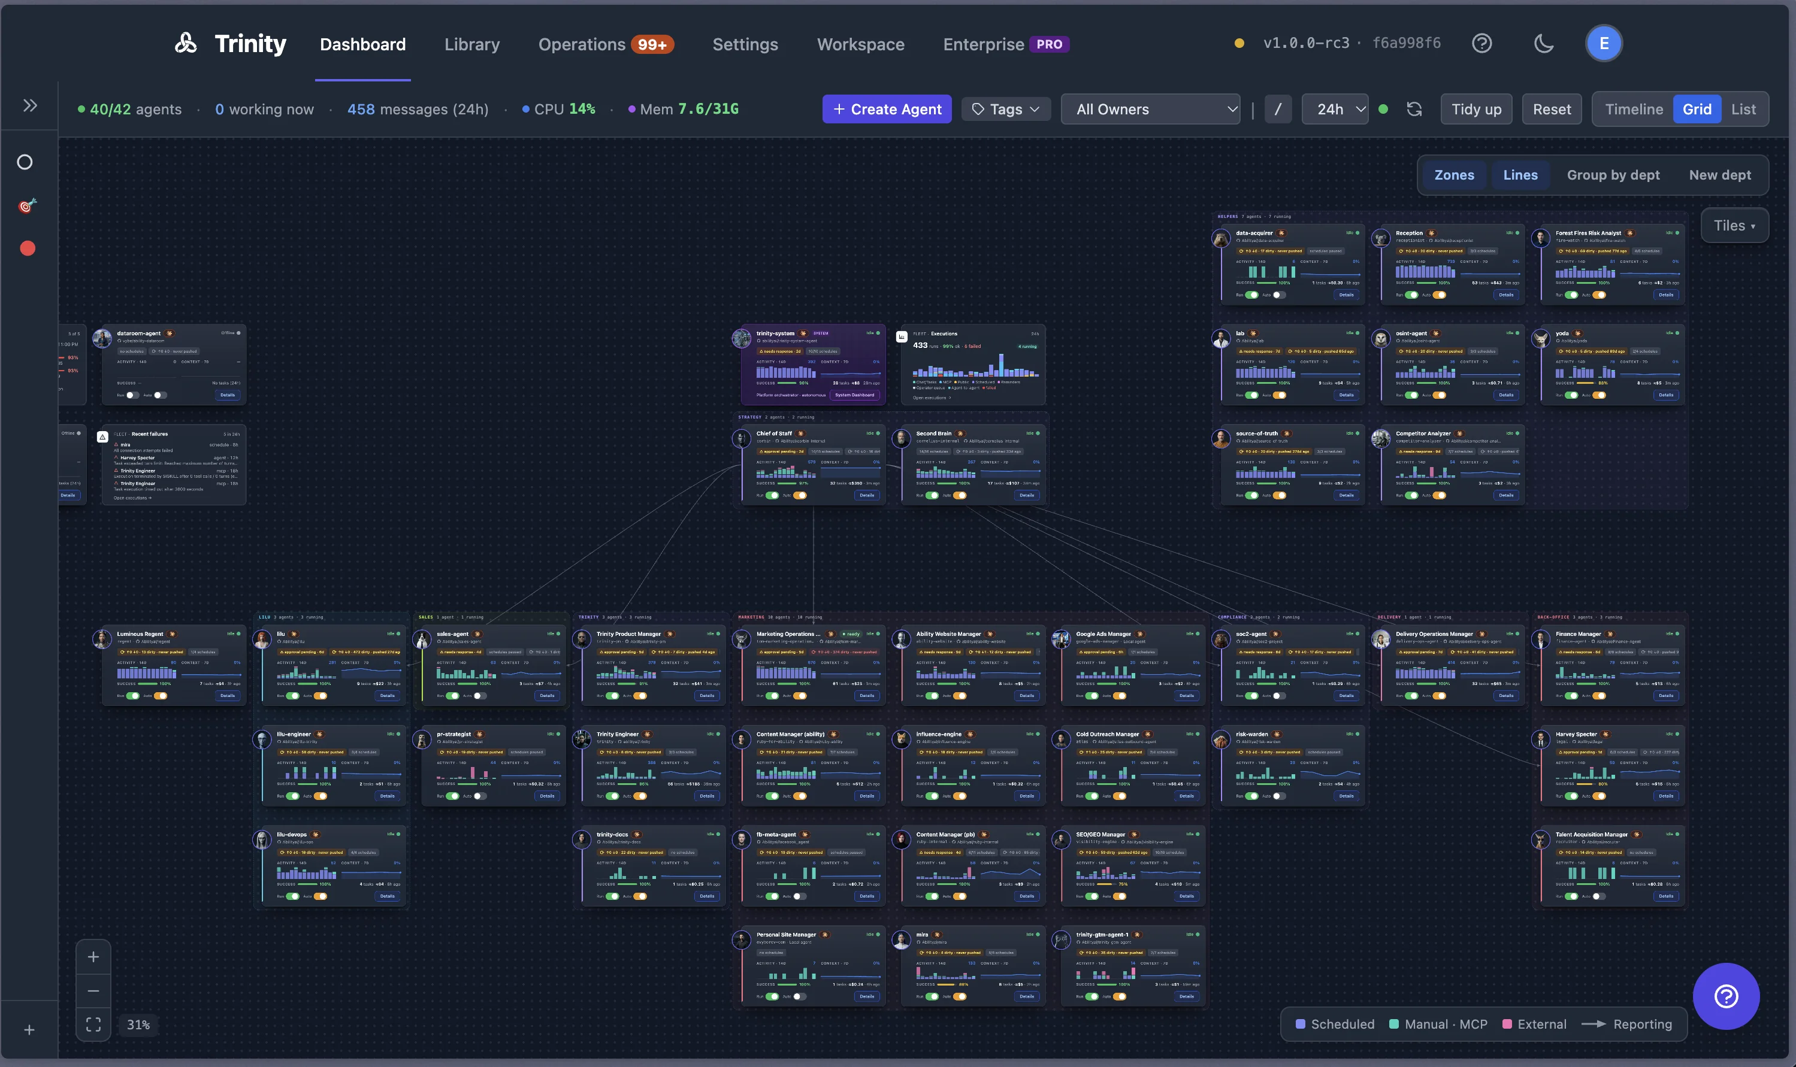Open the help circle icon in header
Screen dimensions: 1796x1067
1481,43
